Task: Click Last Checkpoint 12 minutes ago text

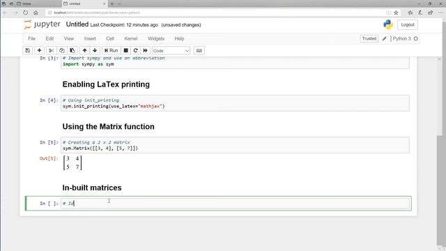Action: tap(124, 25)
